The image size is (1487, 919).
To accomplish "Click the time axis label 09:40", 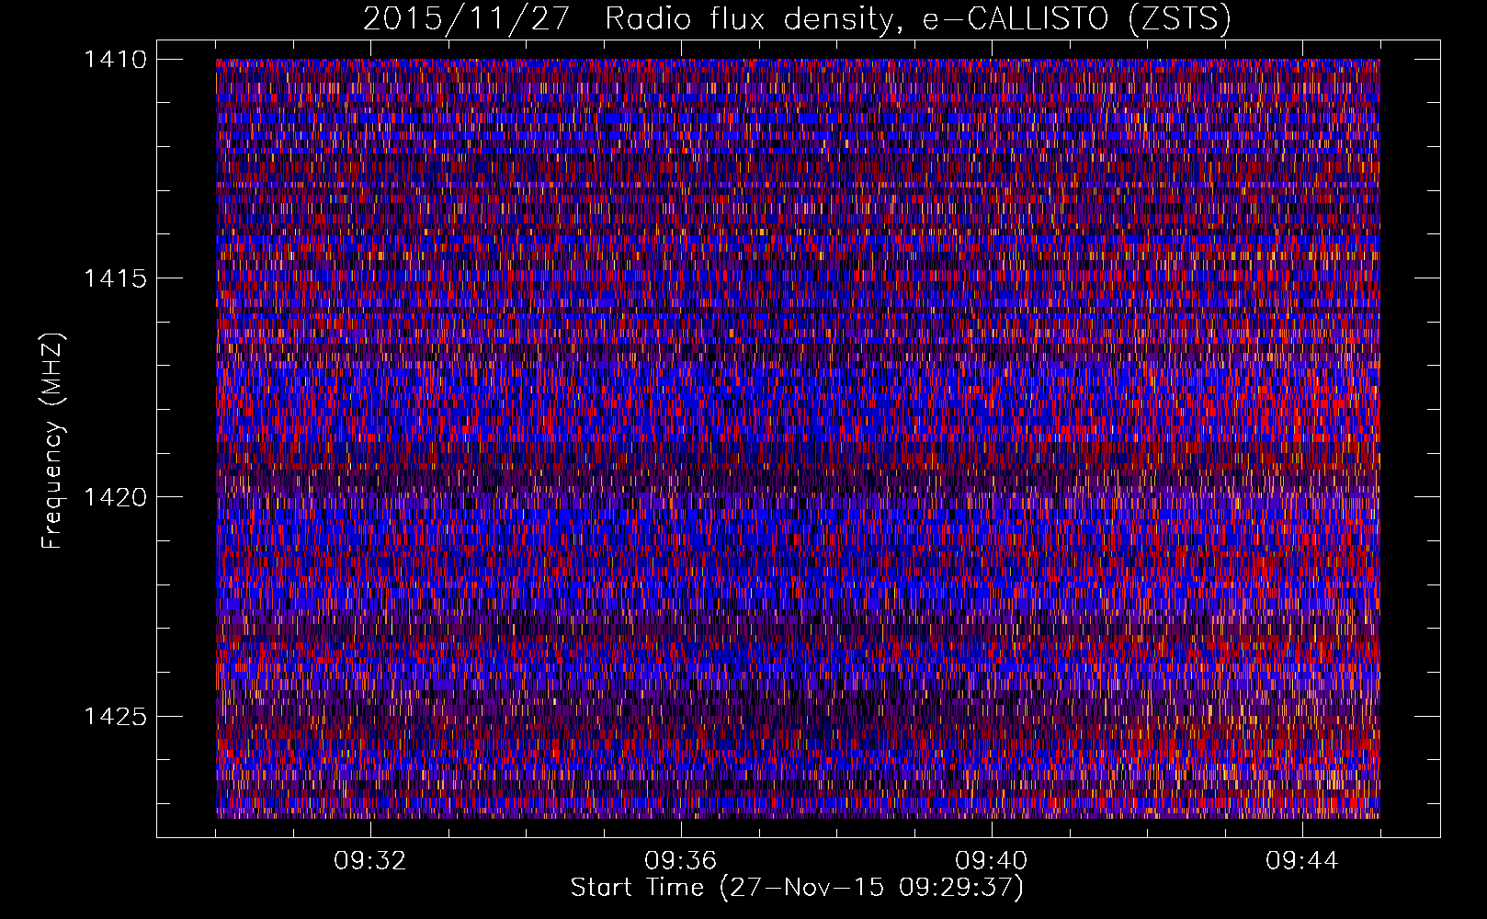I will tap(992, 861).
